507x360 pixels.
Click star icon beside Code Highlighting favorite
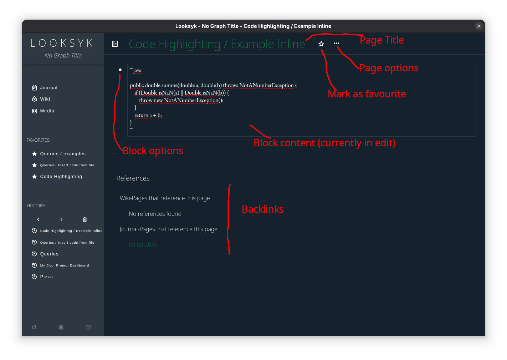(34, 177)
